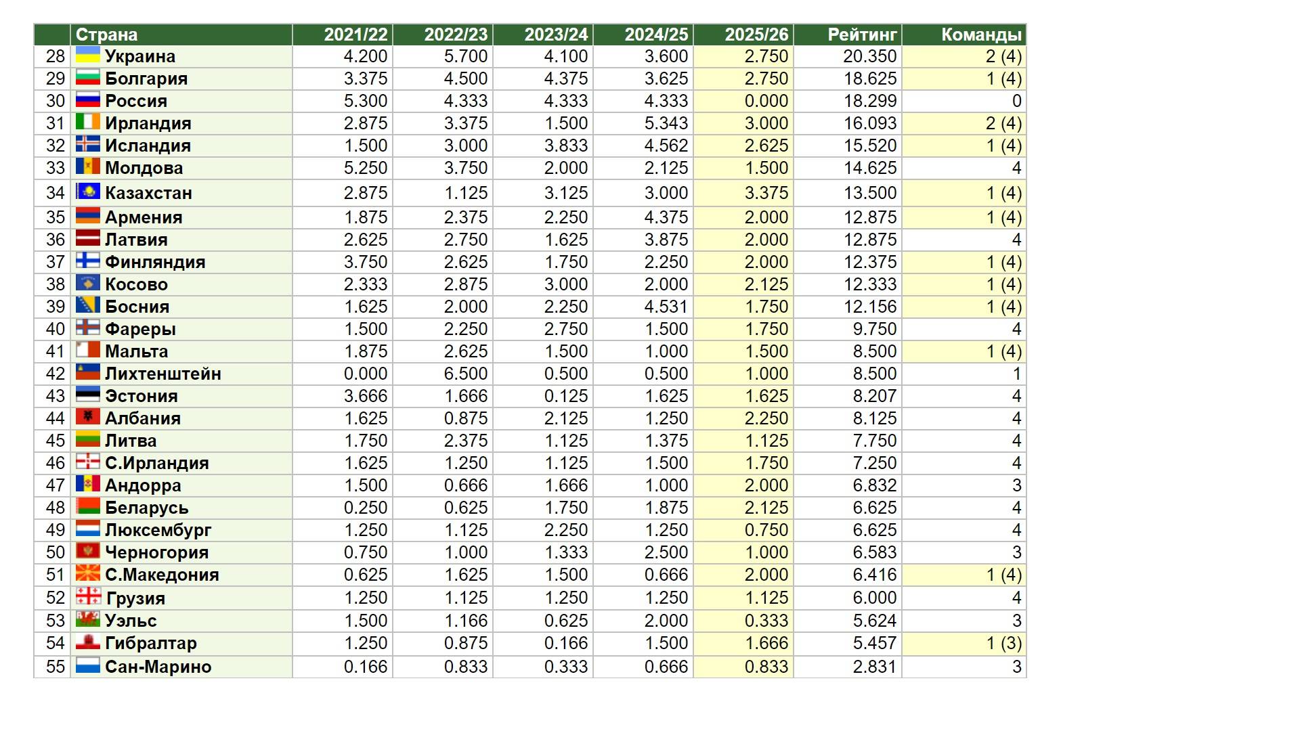Image resolution: width=1300 pixels, height=731 pixels.
Task: Click Ireland's rating value 16.093
Action: (869, 123)
